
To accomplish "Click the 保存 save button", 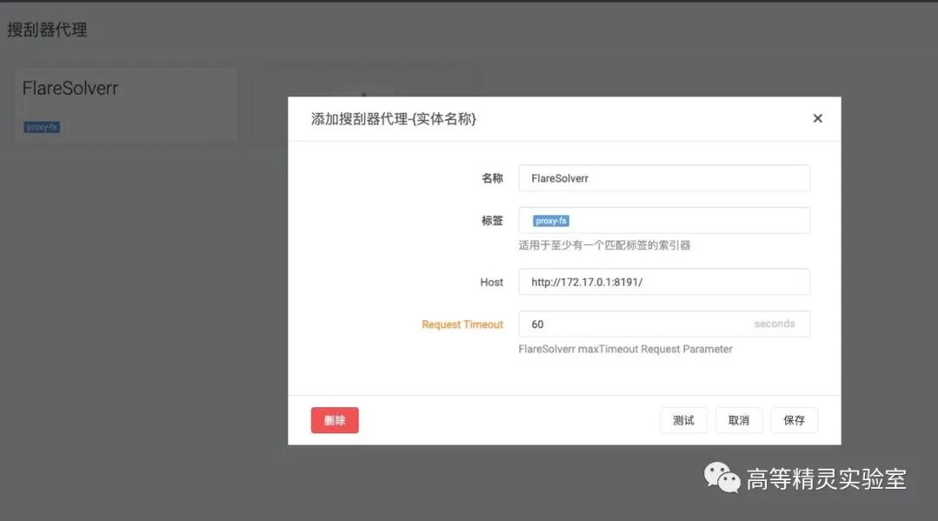I will click(x=794, y=420).
